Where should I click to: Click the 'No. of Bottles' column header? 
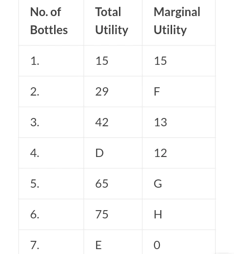coord(49,21)
